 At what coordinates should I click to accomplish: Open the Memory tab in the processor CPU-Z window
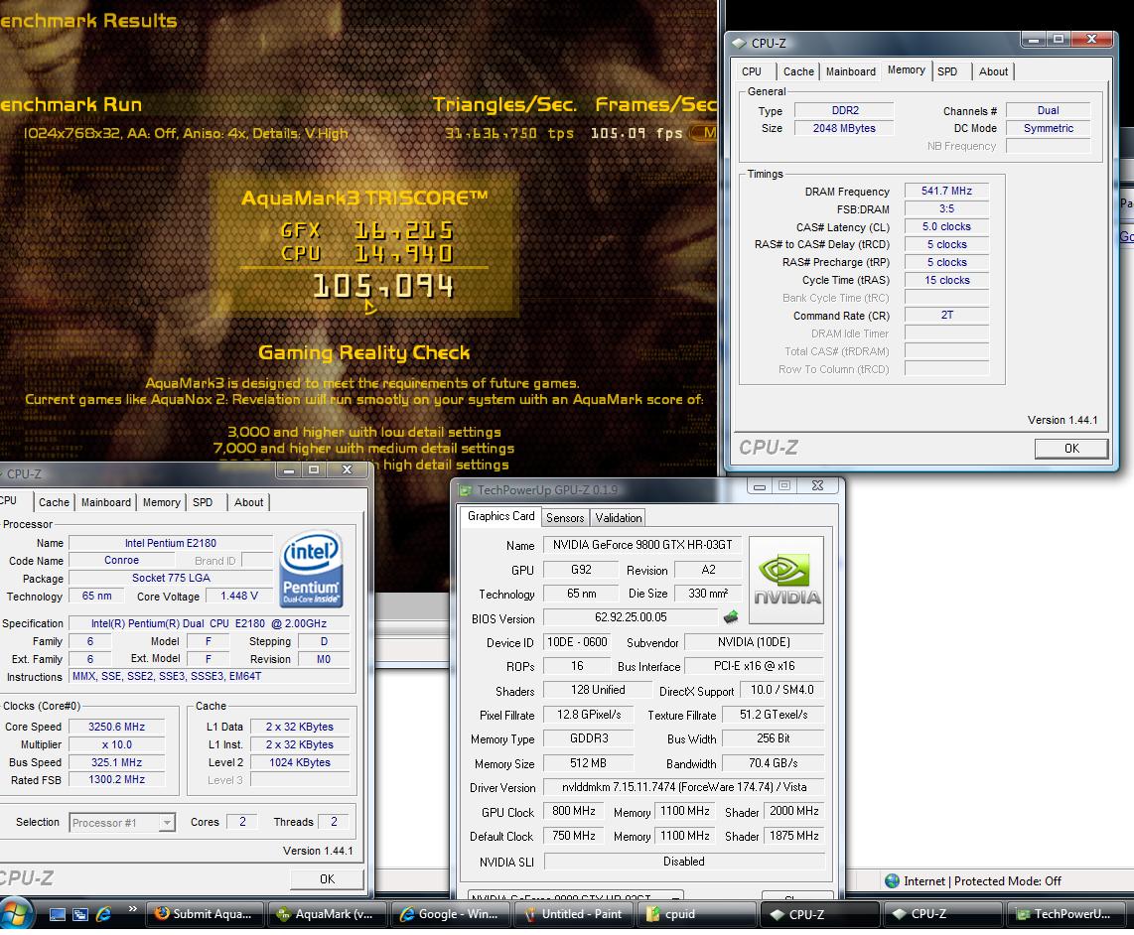click(161, 502)
